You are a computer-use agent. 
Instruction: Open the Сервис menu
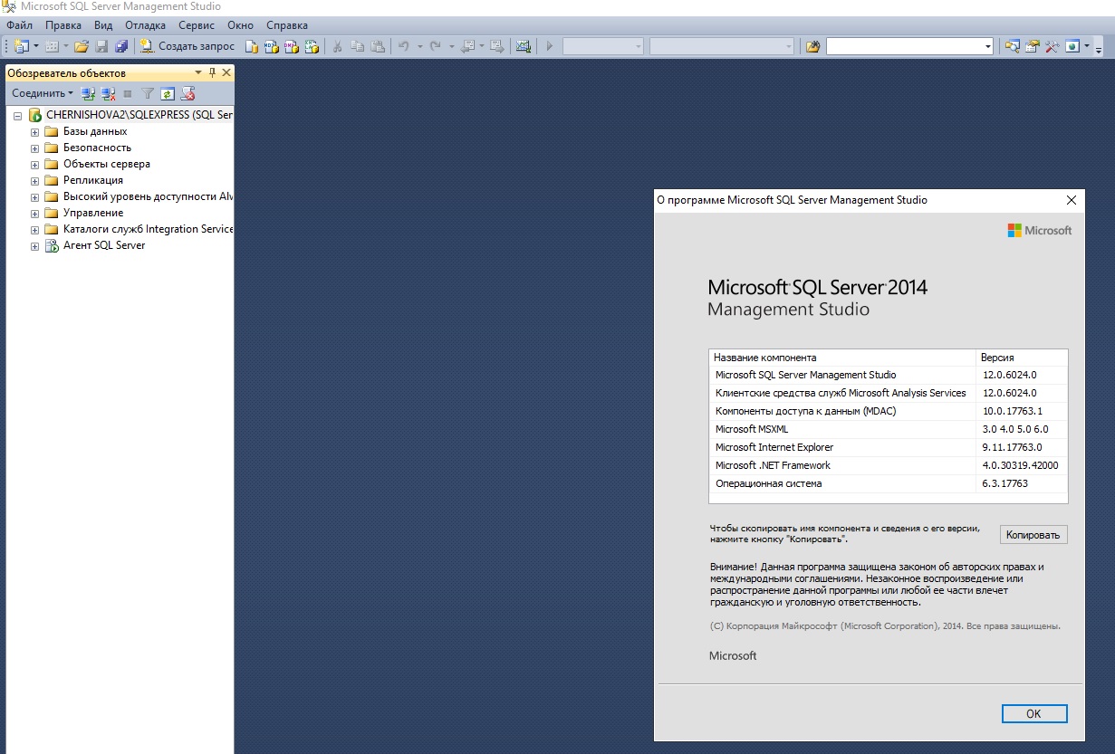[197, 25]
